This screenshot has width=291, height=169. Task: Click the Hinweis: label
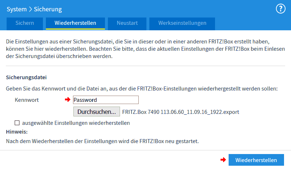tap(17, 132)
